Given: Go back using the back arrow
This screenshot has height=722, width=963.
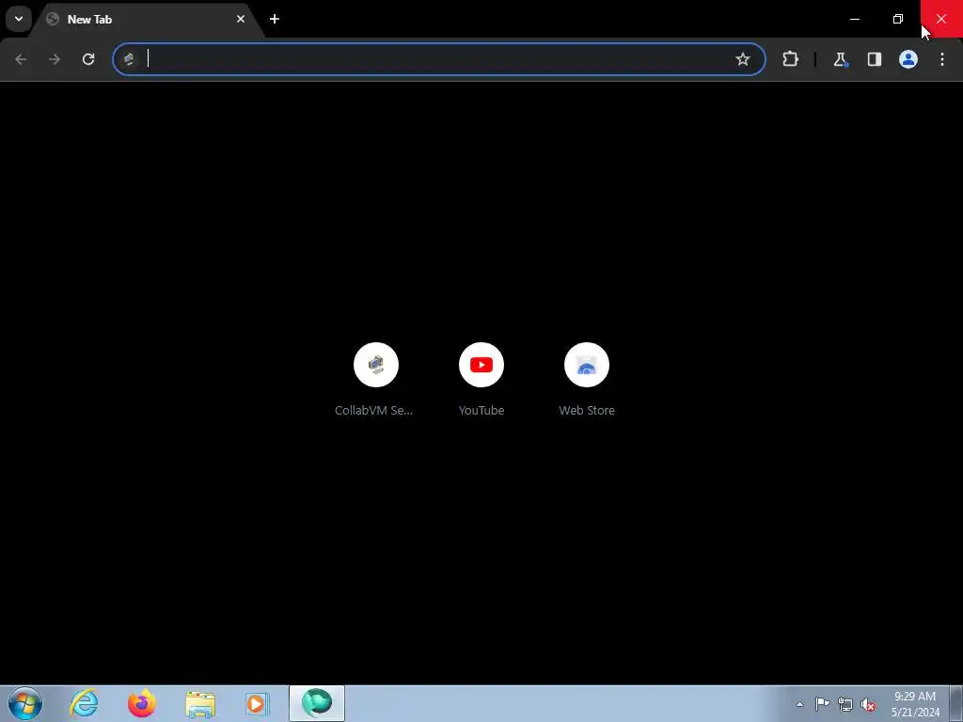Looking at the screenshot, I should [x=21, y=59].
